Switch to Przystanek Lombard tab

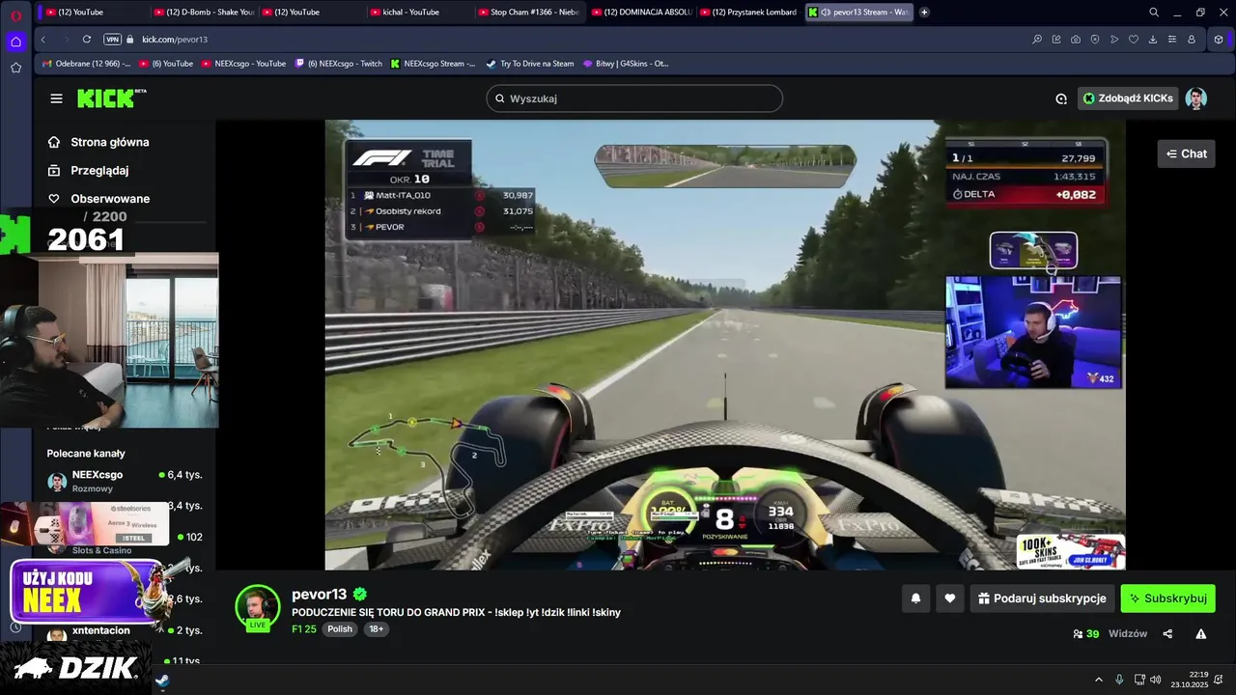point(747,13)
